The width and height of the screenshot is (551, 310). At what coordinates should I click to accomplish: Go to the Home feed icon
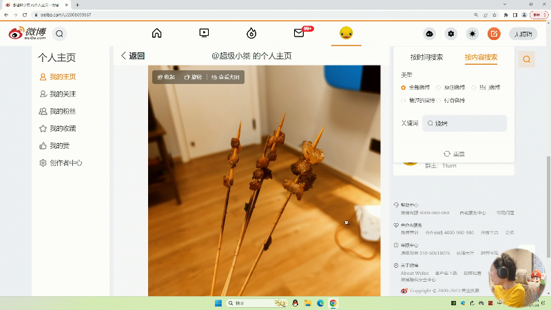pos(157,33)
